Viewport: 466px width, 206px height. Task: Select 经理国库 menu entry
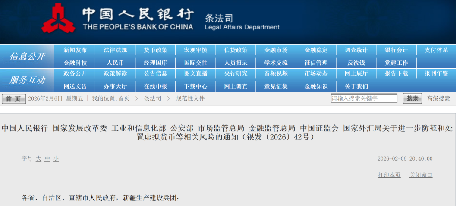pos(155,63)
